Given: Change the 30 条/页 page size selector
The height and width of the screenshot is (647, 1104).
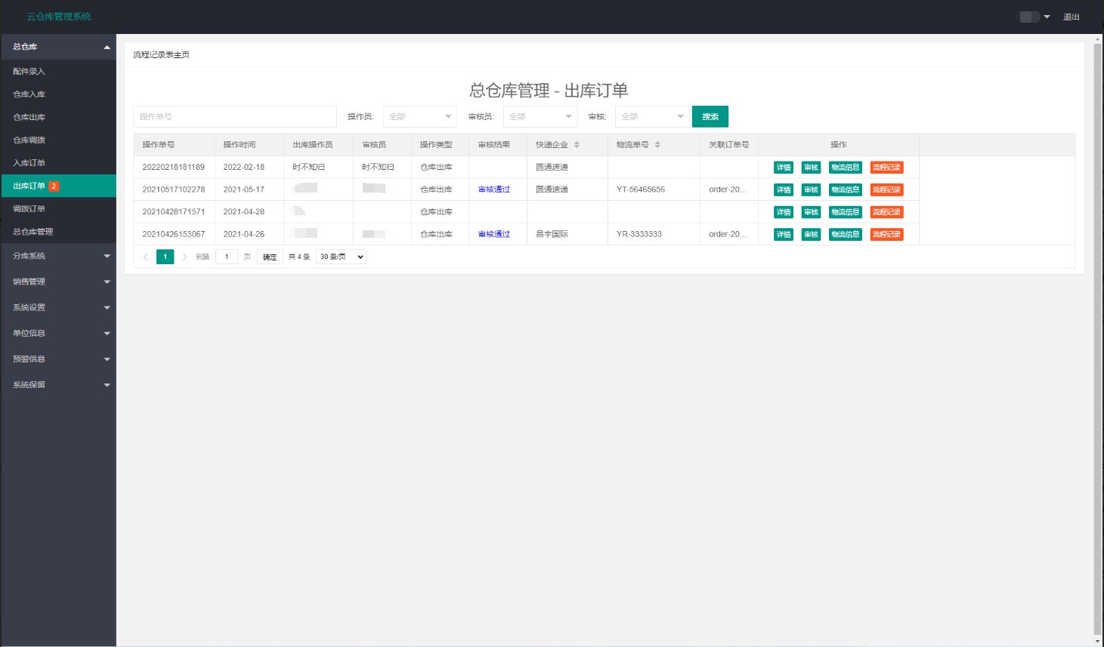Looking at the screenshot, I should (x=341, y=257).
